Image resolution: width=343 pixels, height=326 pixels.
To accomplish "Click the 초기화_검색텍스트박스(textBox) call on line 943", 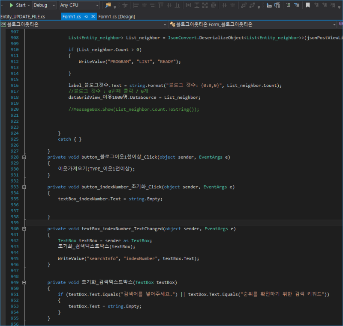I will point(96,246).
